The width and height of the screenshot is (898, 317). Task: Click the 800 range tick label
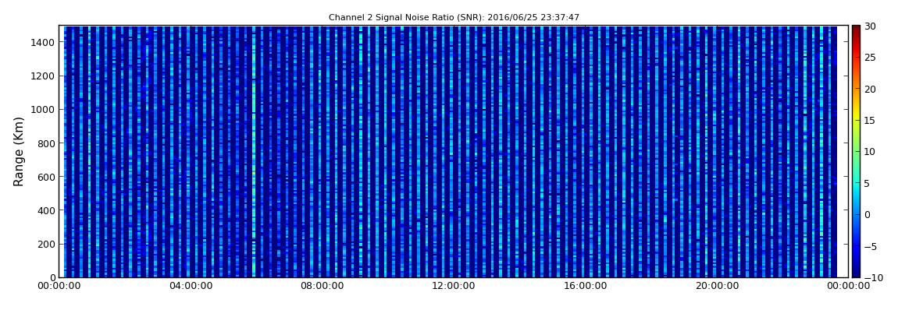tap(46, 143)
